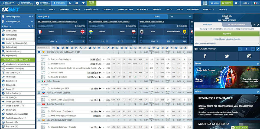Open the POKER menu item
260x129 pixels.
coord(180,10)
